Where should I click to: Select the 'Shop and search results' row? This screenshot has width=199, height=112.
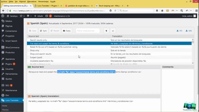109,54
